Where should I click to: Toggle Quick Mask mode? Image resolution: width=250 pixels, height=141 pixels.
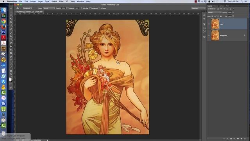[x=11, y=84]
